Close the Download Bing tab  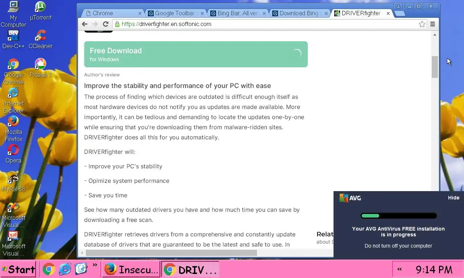pos(326,13)
